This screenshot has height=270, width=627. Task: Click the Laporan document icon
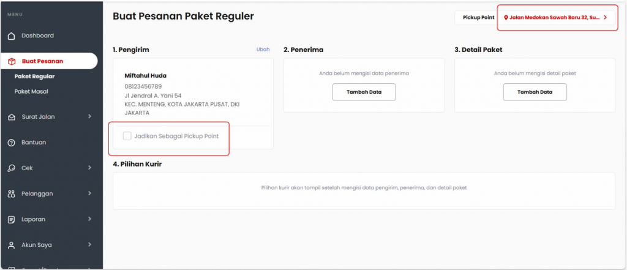tap(11, 219)
